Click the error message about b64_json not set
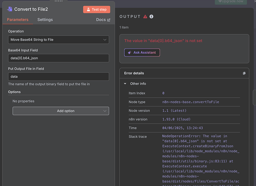The height and width of the screenshot is (186, 256). tap(163, 41)
